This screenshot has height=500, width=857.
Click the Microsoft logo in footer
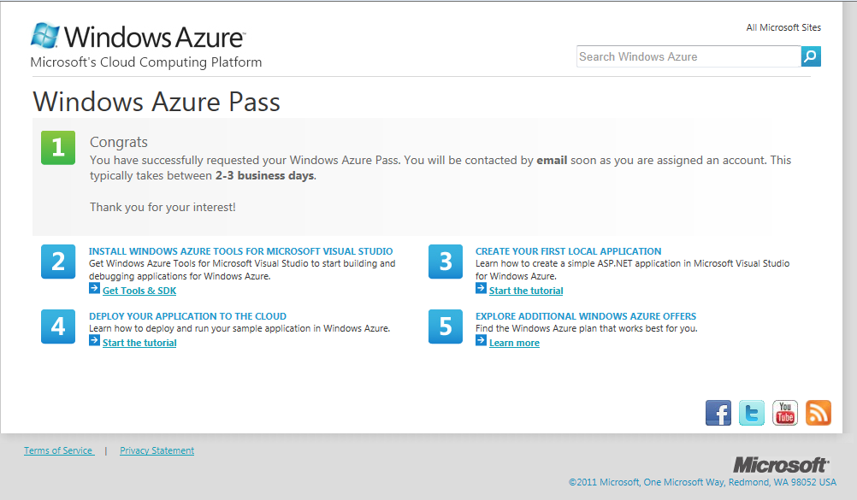coord(781,465)
